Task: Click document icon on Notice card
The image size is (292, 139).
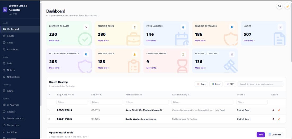Action: point(281,27)
